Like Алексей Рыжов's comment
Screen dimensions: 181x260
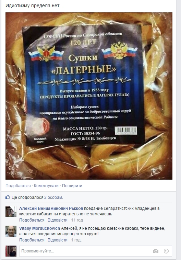(x=32, y=220)
